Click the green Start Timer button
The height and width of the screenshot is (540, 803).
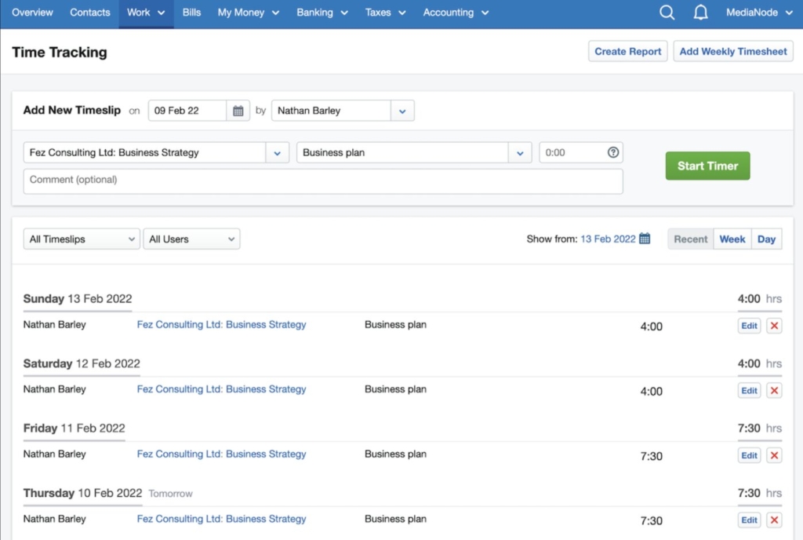click(707, 166)
